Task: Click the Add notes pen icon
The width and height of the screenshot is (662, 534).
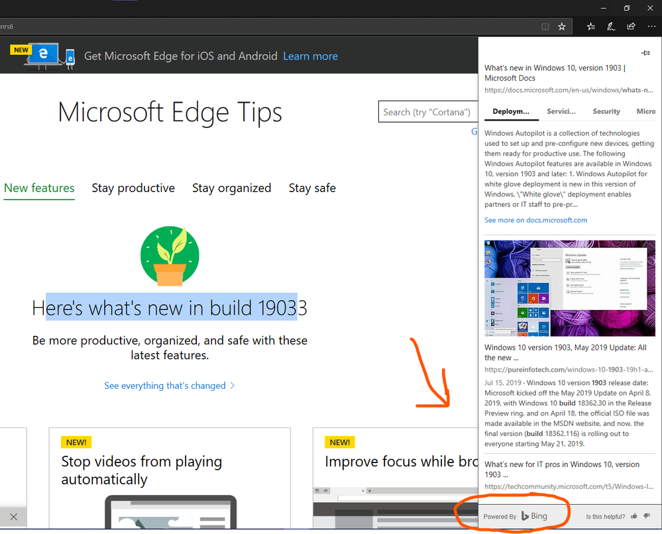Action: [611, 27]
